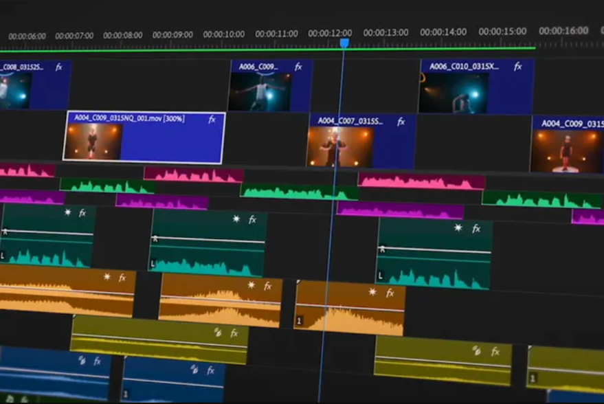Click the fx badge on rightmost teal audio clip
The image size is (604, 404).
476,229
